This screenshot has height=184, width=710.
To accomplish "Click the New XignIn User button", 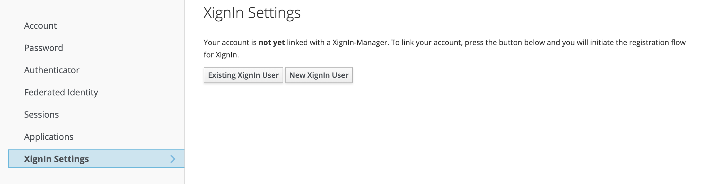I will tap(319, 75).
